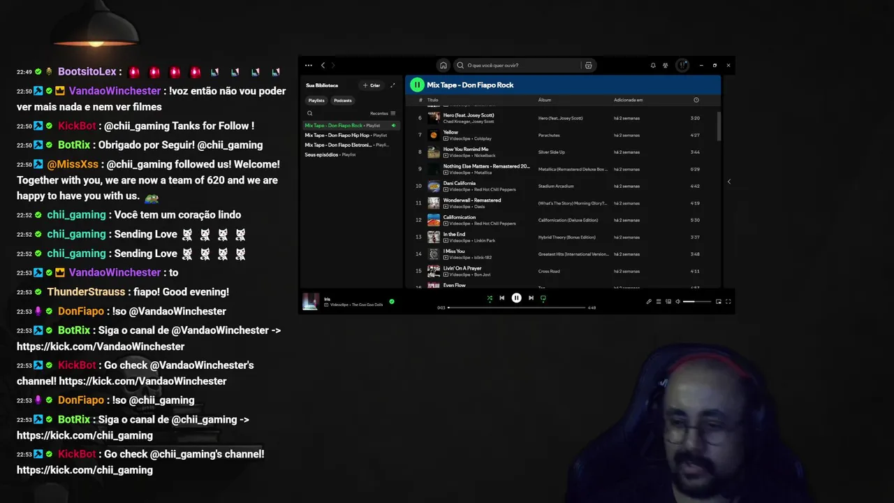This screenshot has height=503, width=894.
Task: Open Mix Tape - Don Fiapo Rock playlist
Action: click(x=351, y=126)
